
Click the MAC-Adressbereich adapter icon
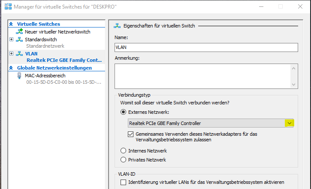pos(19,76)
